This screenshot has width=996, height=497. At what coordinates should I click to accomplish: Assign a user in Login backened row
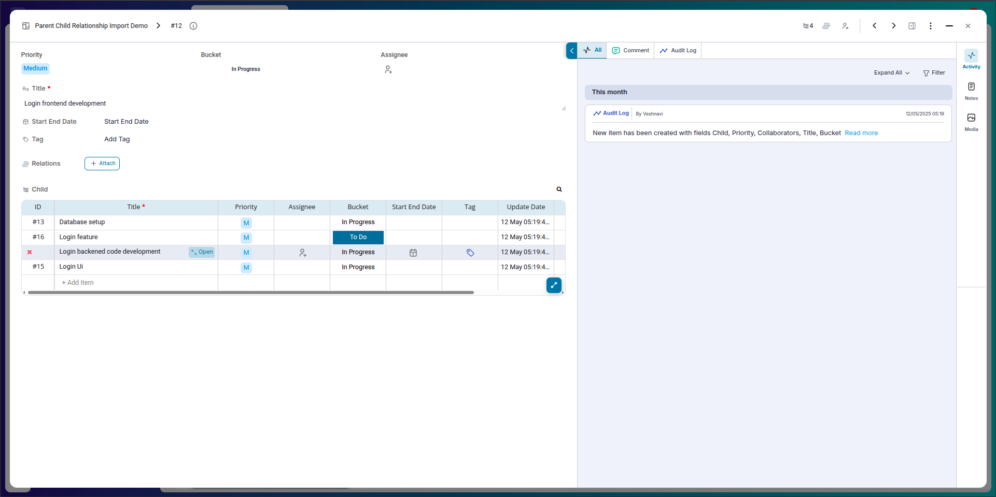click(x=302, y=253)
